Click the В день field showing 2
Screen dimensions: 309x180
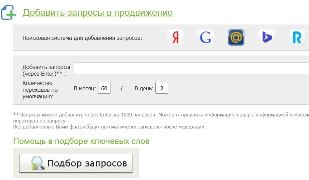pos(162,88)
